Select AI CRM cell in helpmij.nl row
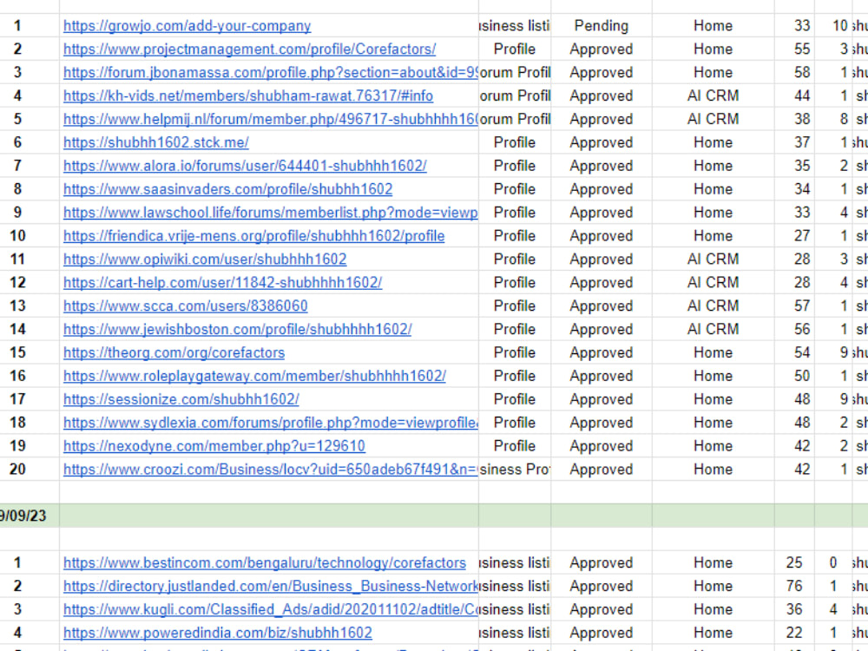 click(713, 119)
